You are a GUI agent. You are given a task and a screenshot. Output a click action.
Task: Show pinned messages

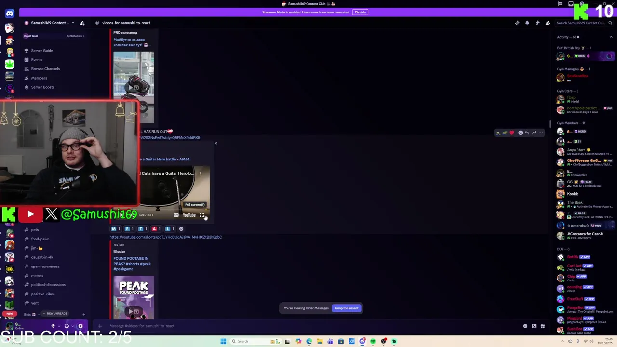click(537, 23)
